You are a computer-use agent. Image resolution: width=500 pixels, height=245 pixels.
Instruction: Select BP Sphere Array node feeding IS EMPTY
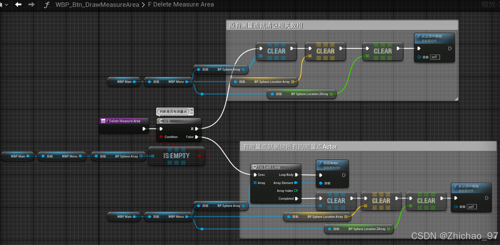119,156
